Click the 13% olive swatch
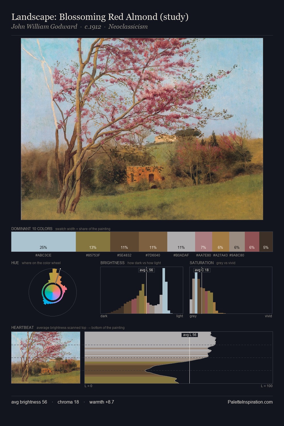Screen dimensions: 284x426 (93, 242)
